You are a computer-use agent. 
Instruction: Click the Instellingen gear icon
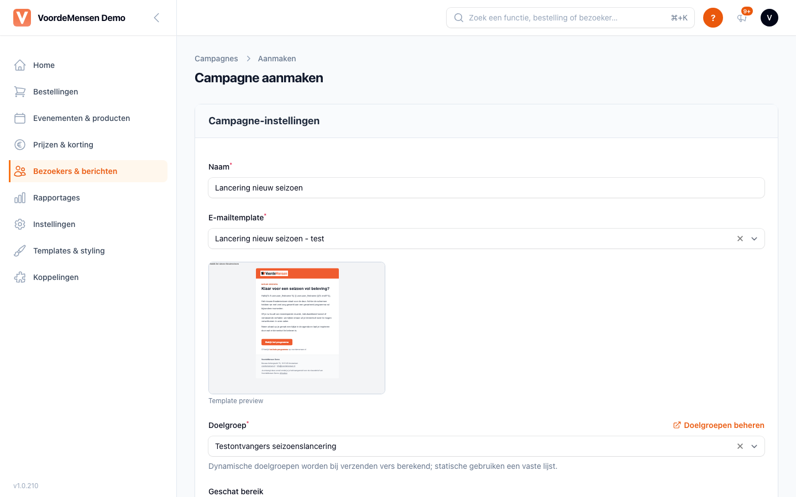(20, 224)
